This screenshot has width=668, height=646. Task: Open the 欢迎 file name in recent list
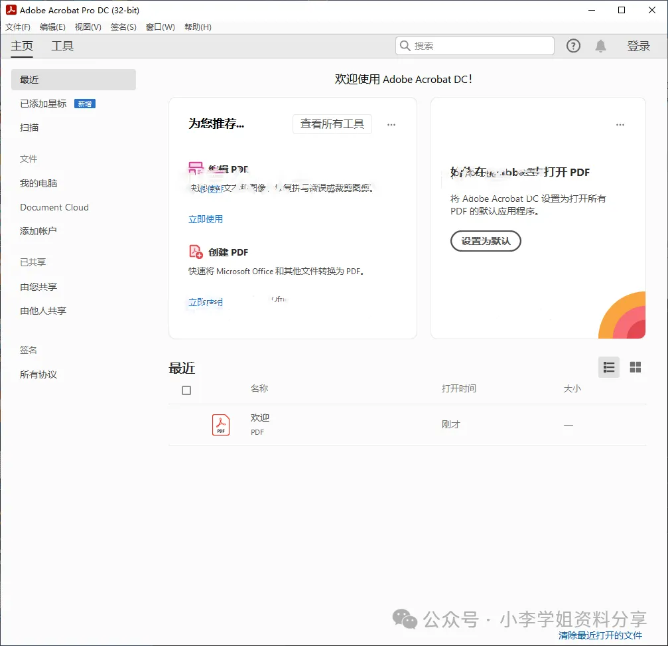pos(260,418)
